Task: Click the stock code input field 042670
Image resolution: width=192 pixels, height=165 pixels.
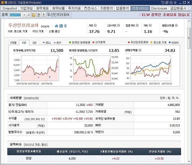Action: click(x=15, y=15)
